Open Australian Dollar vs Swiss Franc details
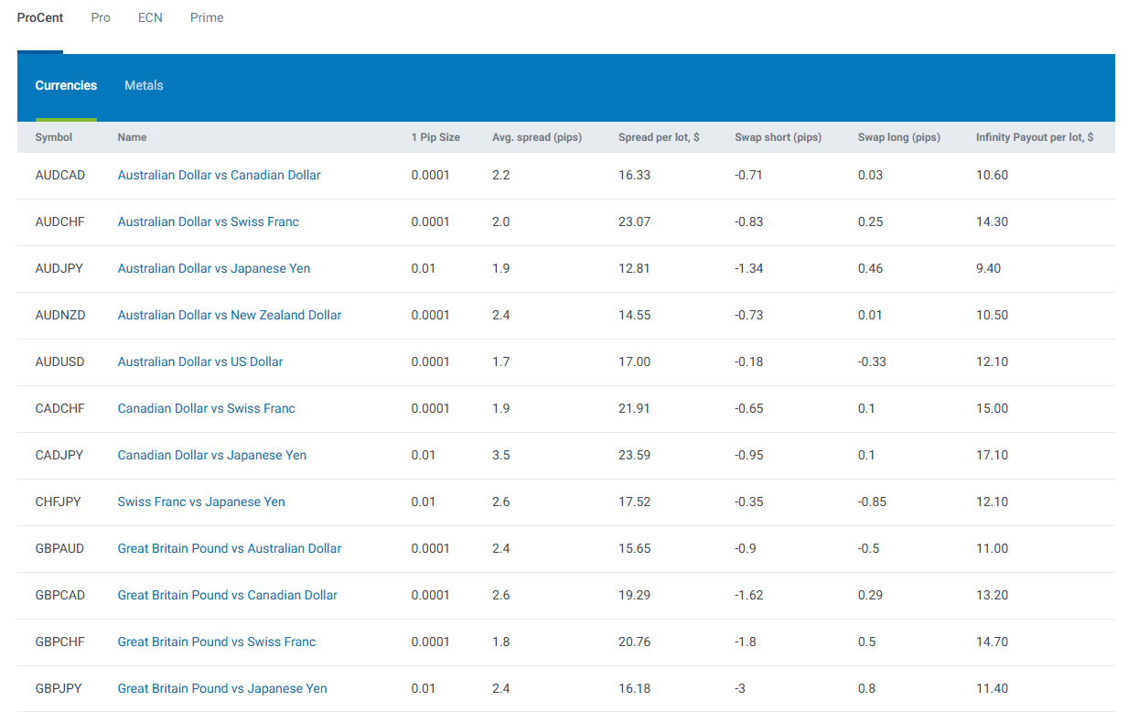1128x712 pixels. pyautogui.click(x=208, y=221)
